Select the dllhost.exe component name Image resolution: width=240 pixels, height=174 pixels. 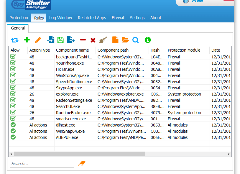coord(65,125)
